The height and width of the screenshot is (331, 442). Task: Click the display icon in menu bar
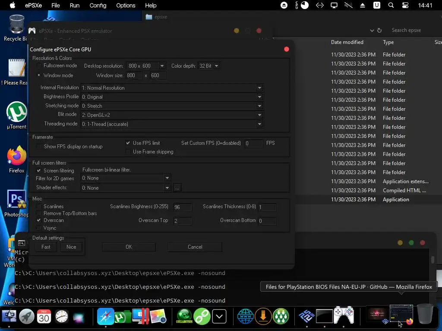click(x=334, y=5)
